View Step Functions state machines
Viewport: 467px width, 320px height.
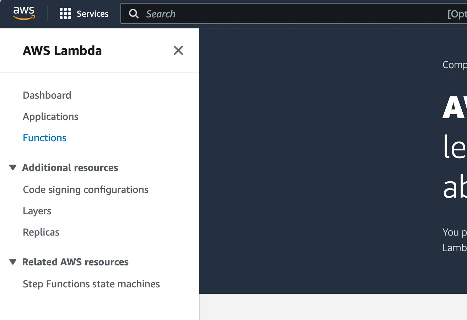point(91,284)
